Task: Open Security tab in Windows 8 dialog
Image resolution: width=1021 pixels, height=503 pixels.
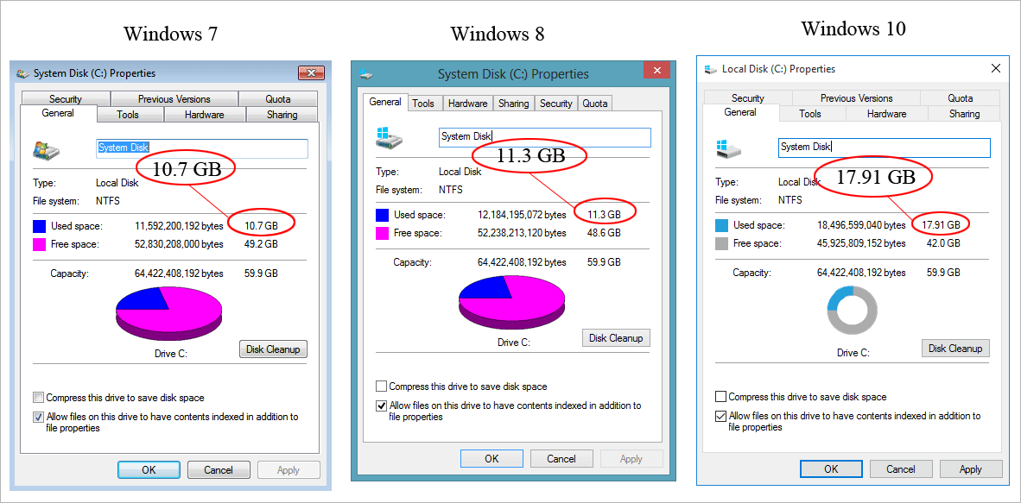Action: click(x=556, y=104)
